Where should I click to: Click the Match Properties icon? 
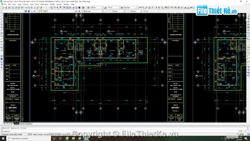pos(35,7)
